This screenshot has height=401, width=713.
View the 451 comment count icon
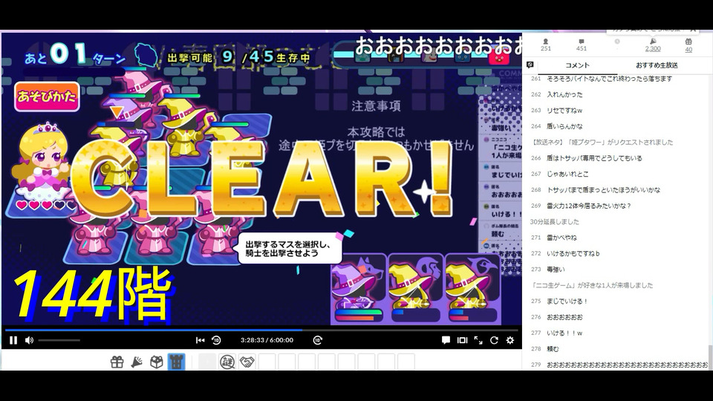tap(581, 45)
